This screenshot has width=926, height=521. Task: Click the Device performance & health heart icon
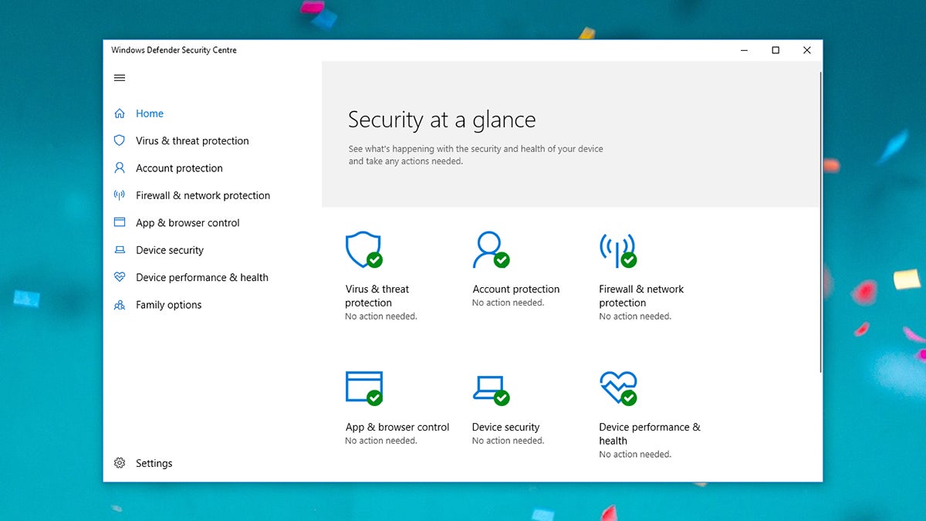click(618, 388)
